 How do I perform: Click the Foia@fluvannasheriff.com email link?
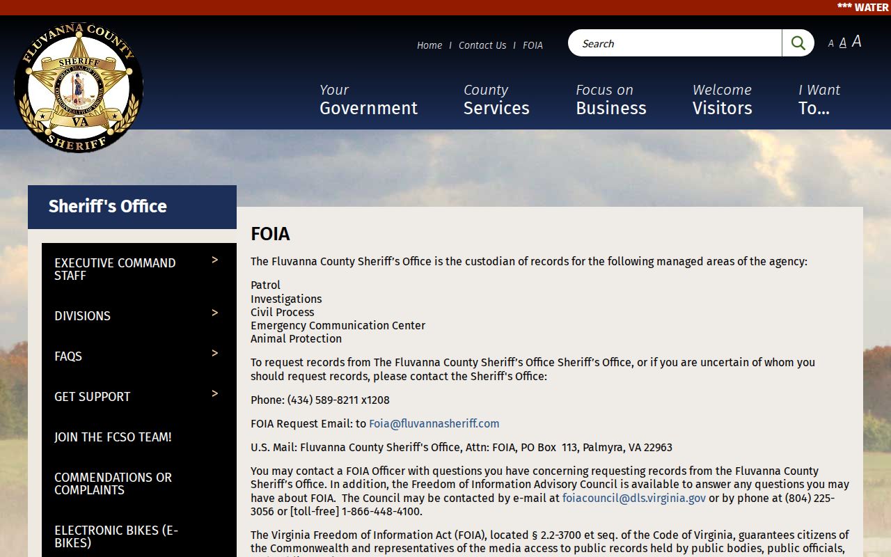pyautogui.click(x=434, y=423)
